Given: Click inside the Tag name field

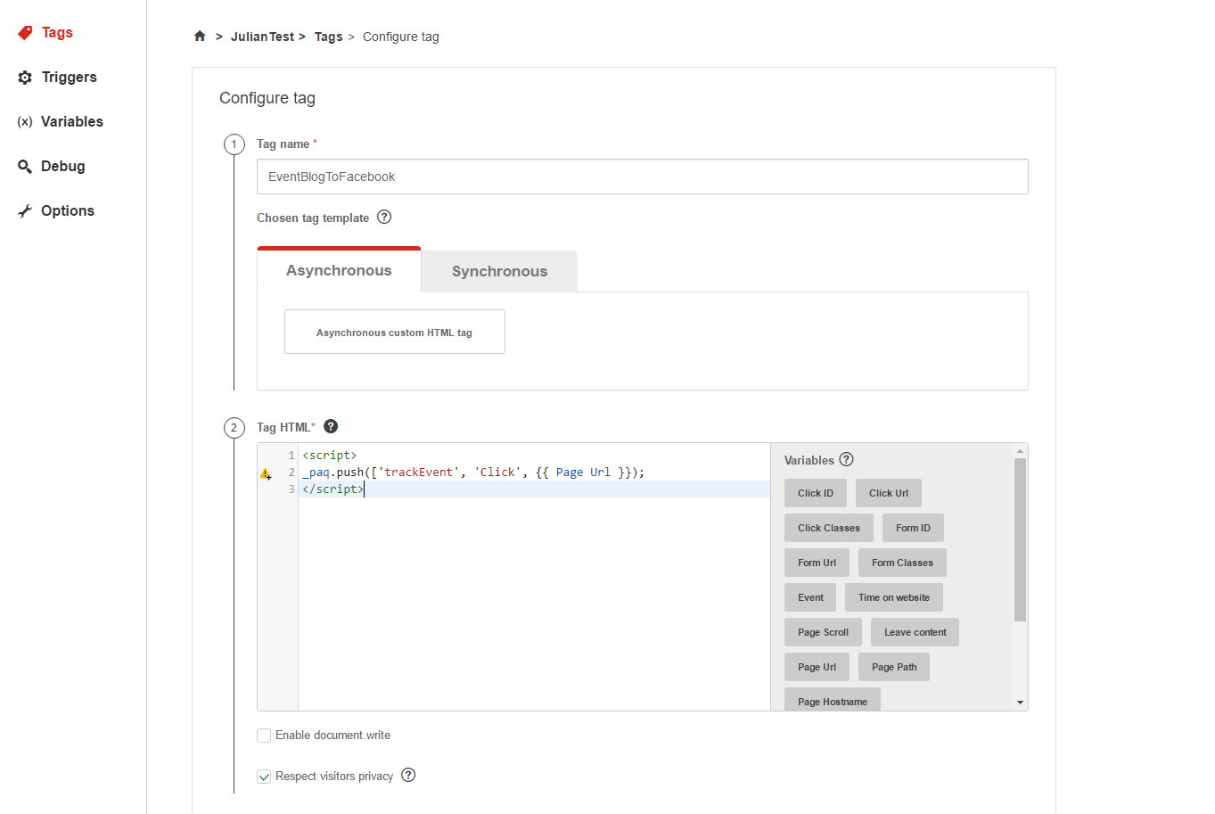Looking at the screenshot, I should coord(642,176).
